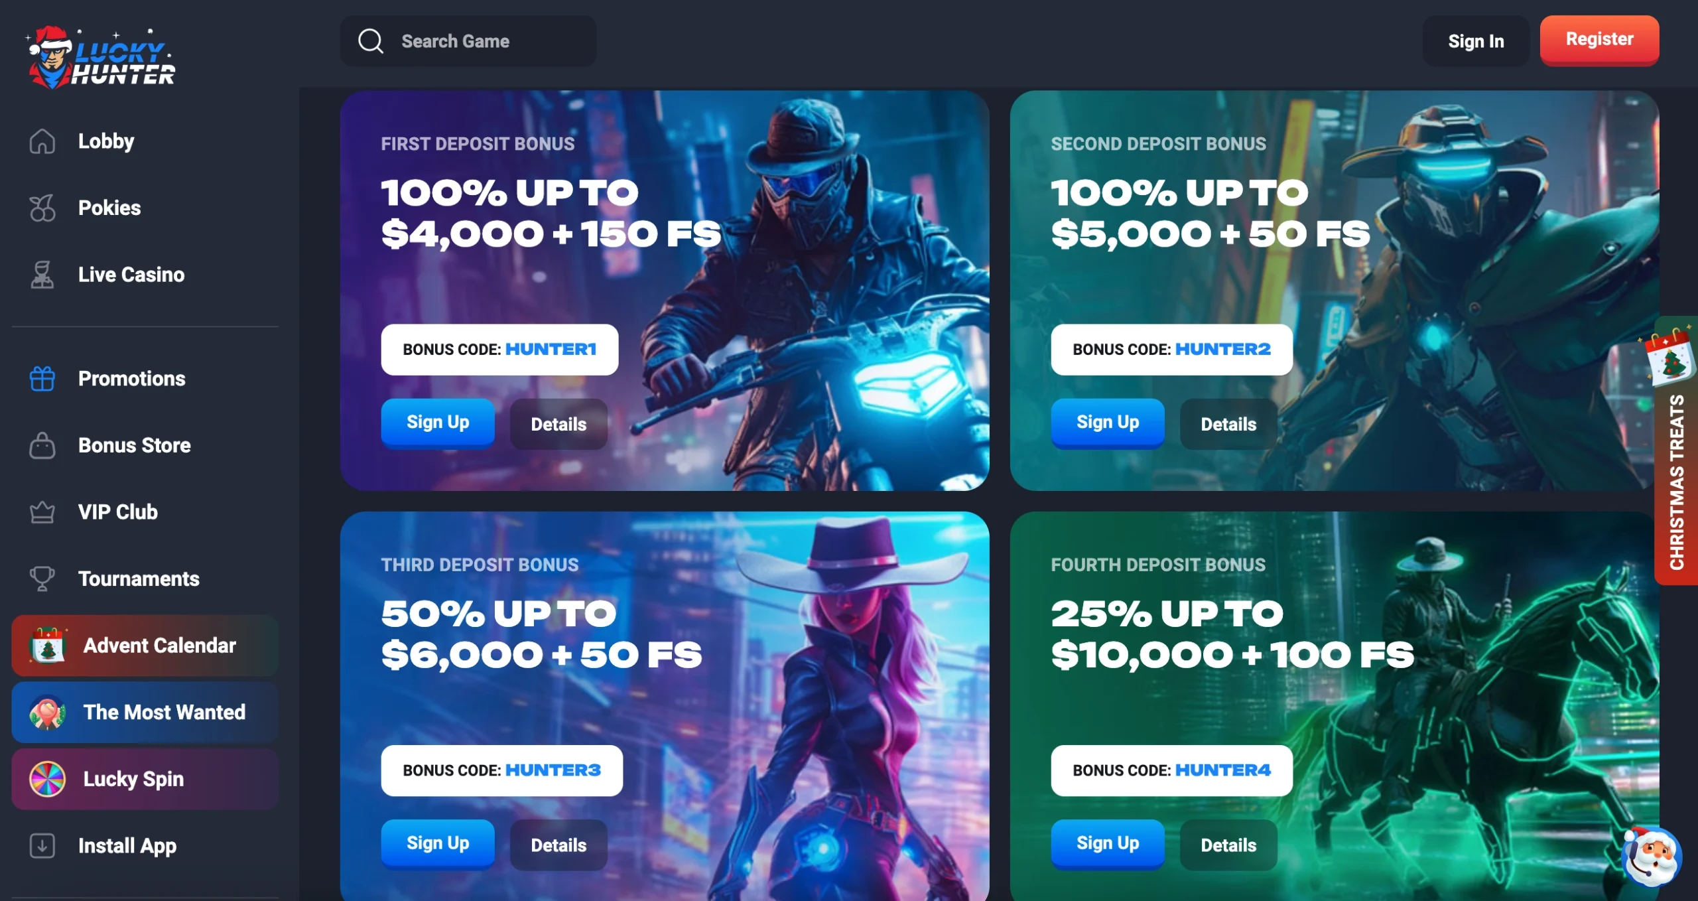Open the Christmas Treats side tab
1698x901 pixels.
[x=1676, y=451]
